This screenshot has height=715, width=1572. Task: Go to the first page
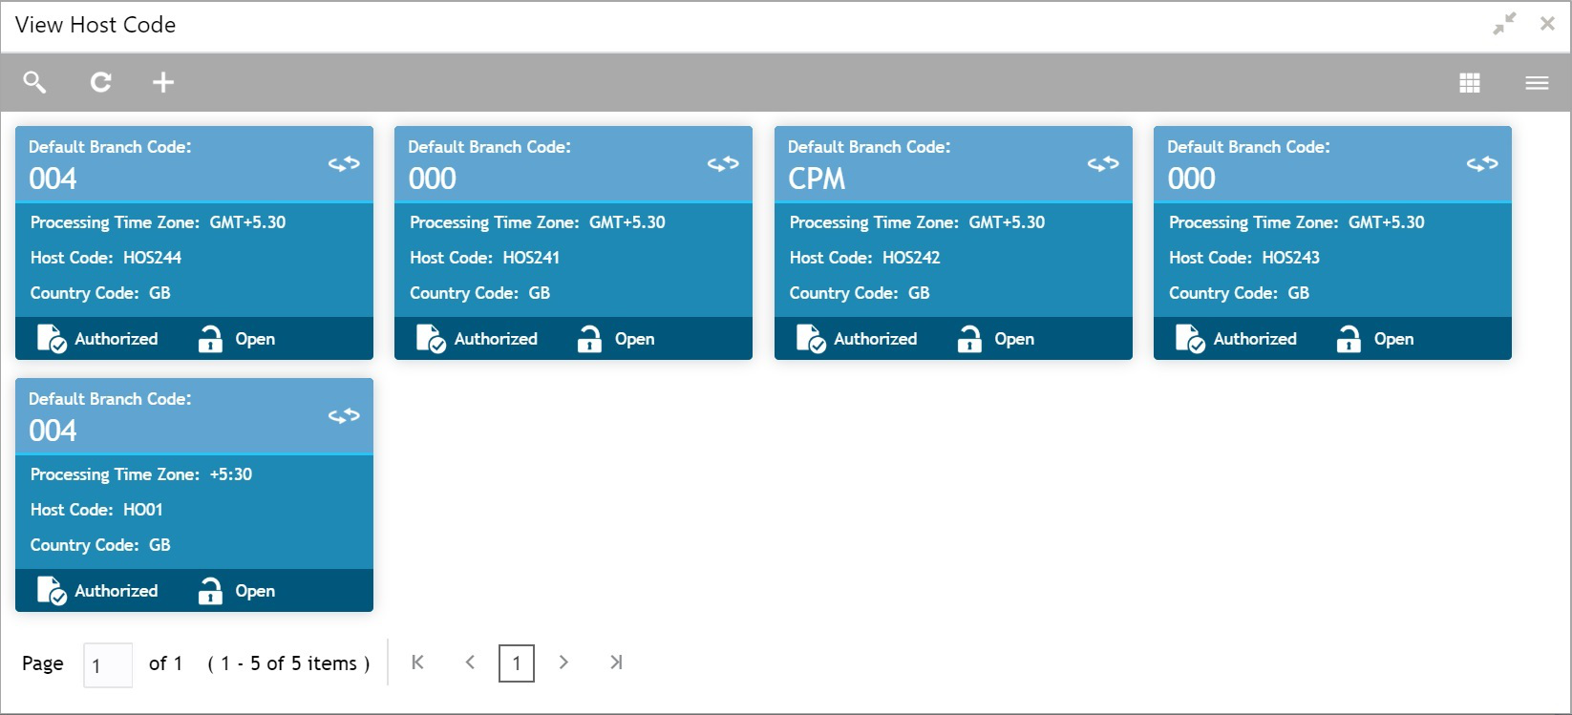click(417, 662)
